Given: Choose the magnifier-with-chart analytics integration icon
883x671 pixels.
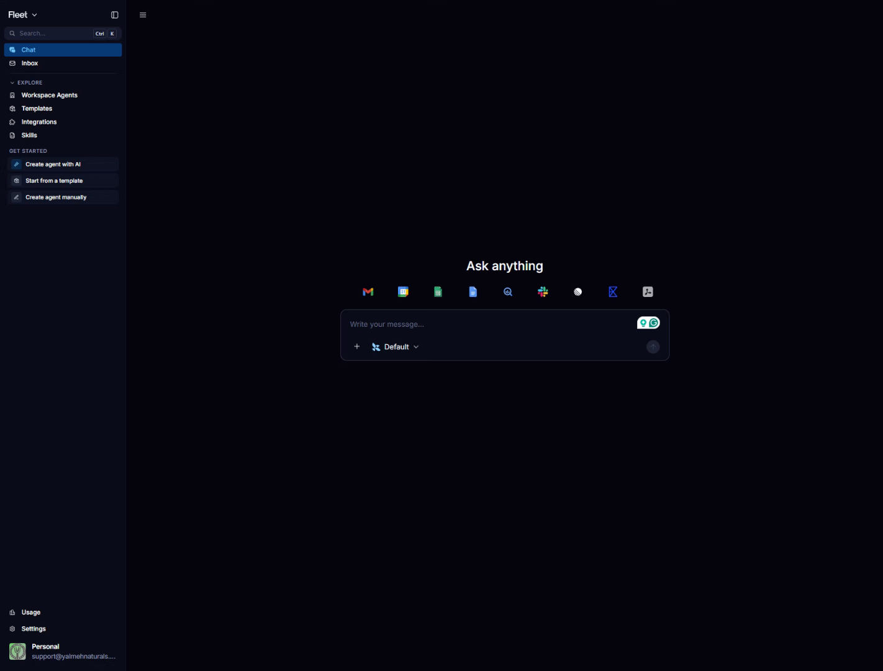Looking at the screenshot, I should point(508,292).
